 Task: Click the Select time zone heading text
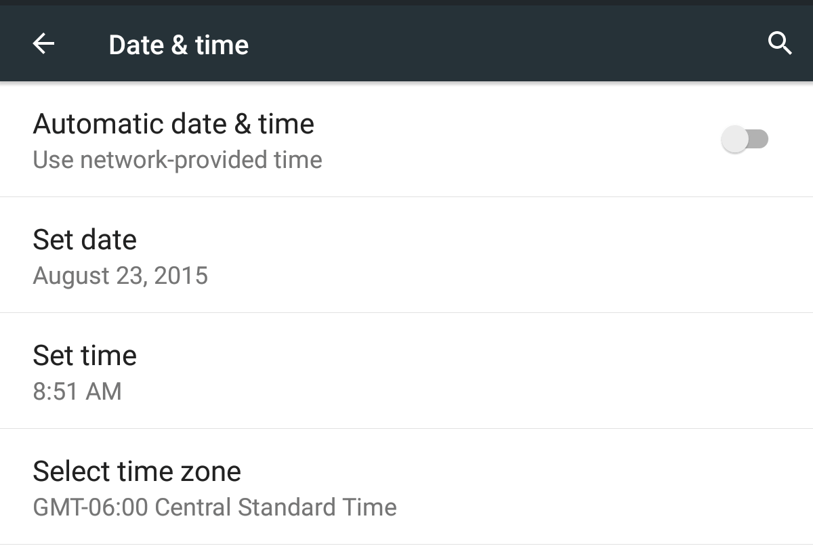click(137, 471)
